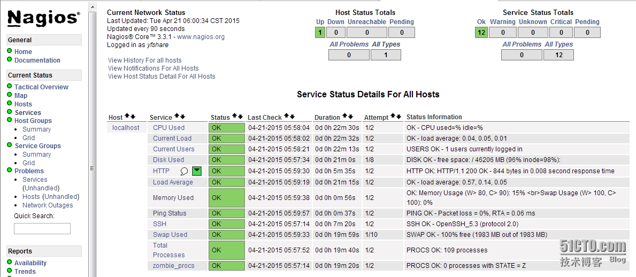
Task: Sort Status column descending with down arrow
Action: point(240,116)
